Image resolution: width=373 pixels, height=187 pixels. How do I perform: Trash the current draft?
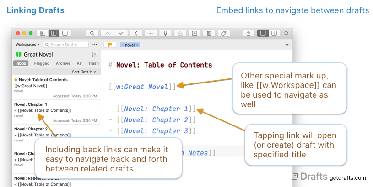pyautogui.click(x=209, y=33)
